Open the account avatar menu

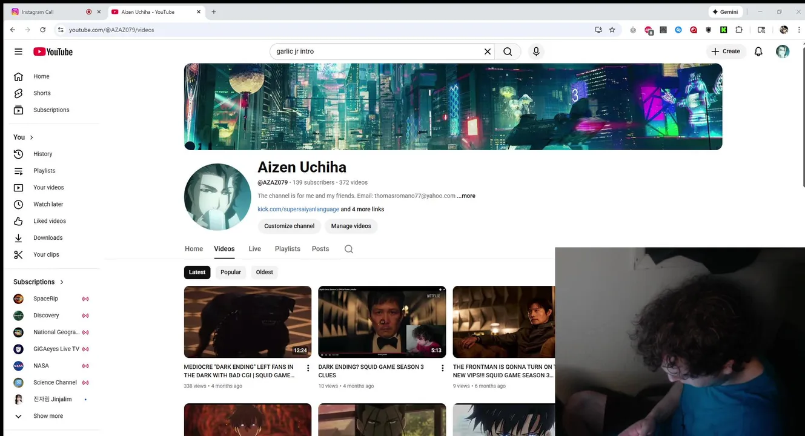click(x=783, y=51)
